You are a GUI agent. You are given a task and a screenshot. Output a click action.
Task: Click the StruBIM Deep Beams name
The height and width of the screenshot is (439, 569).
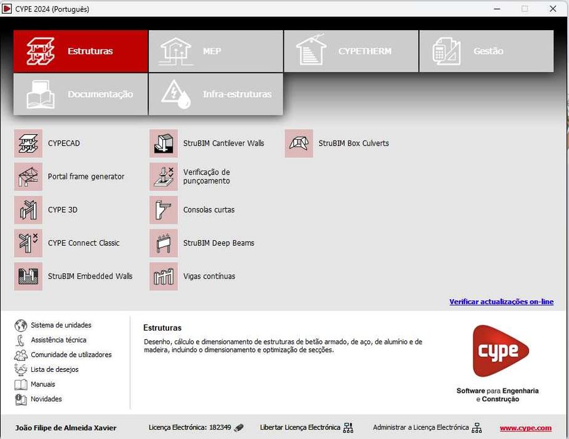click(219, 243)
